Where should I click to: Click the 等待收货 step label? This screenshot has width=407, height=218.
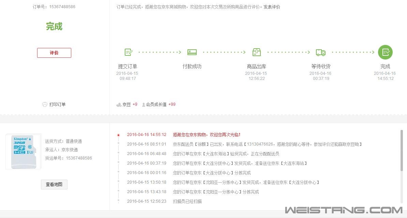(x=321, y=67)
